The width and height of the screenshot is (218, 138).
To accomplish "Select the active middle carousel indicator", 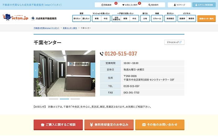I will [64, 99].
